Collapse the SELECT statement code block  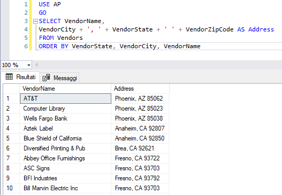tap(35, 21)
